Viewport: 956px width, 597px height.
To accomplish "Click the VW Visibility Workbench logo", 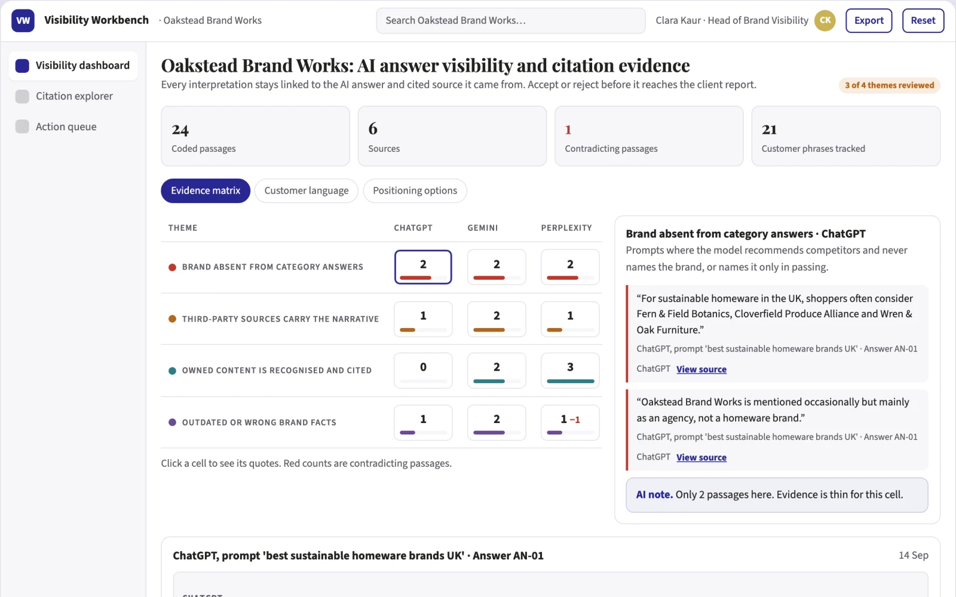I will coord(23,20).
